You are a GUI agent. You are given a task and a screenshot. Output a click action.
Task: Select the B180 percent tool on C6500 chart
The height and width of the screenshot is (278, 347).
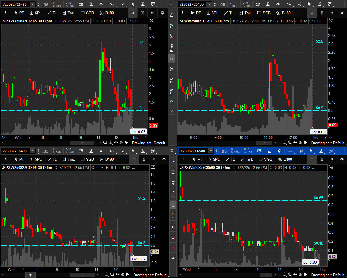tap(284, 159)
